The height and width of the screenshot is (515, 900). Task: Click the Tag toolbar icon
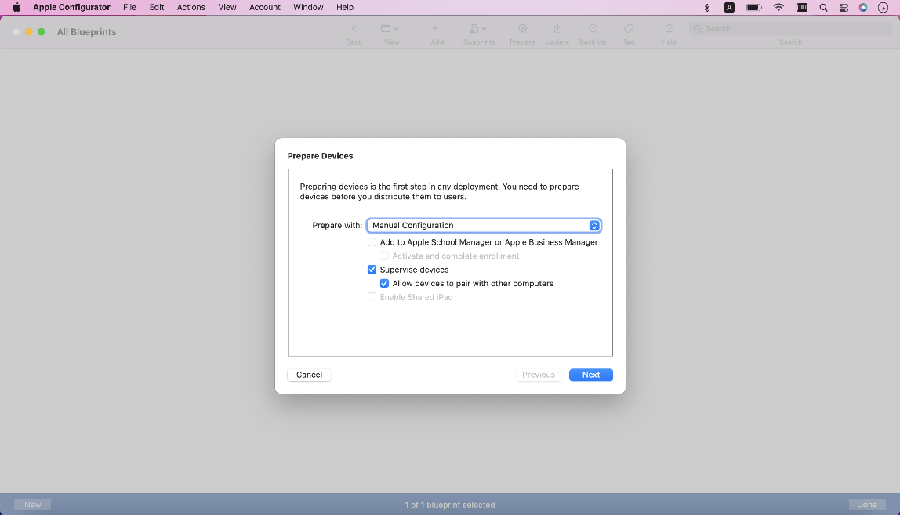pyautogui.click(x=629, y=29)
